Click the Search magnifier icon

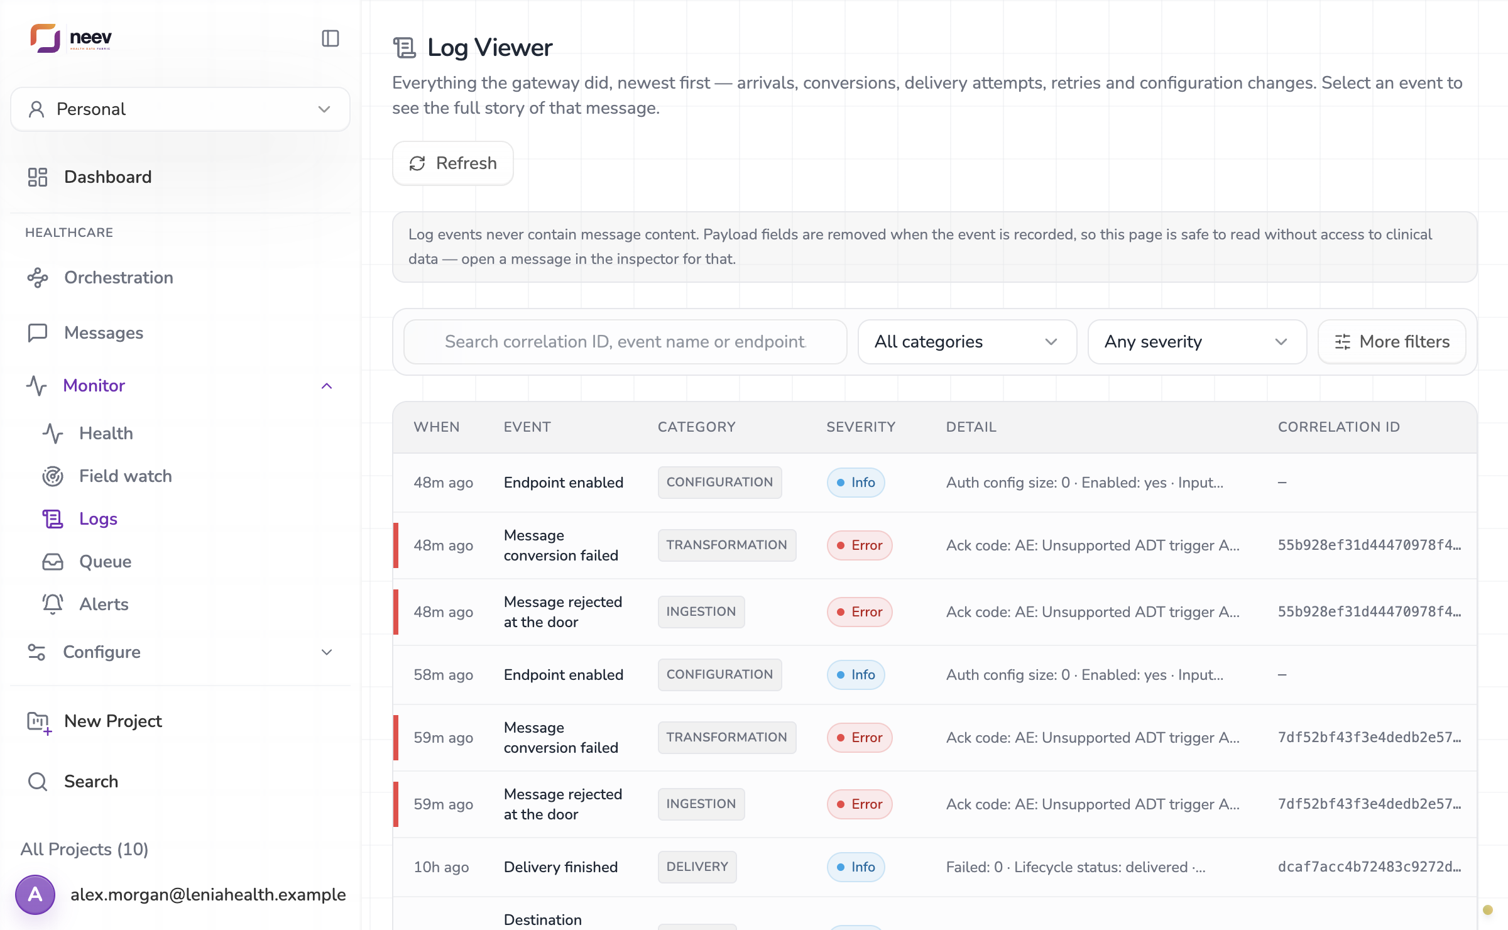point(38,782)
